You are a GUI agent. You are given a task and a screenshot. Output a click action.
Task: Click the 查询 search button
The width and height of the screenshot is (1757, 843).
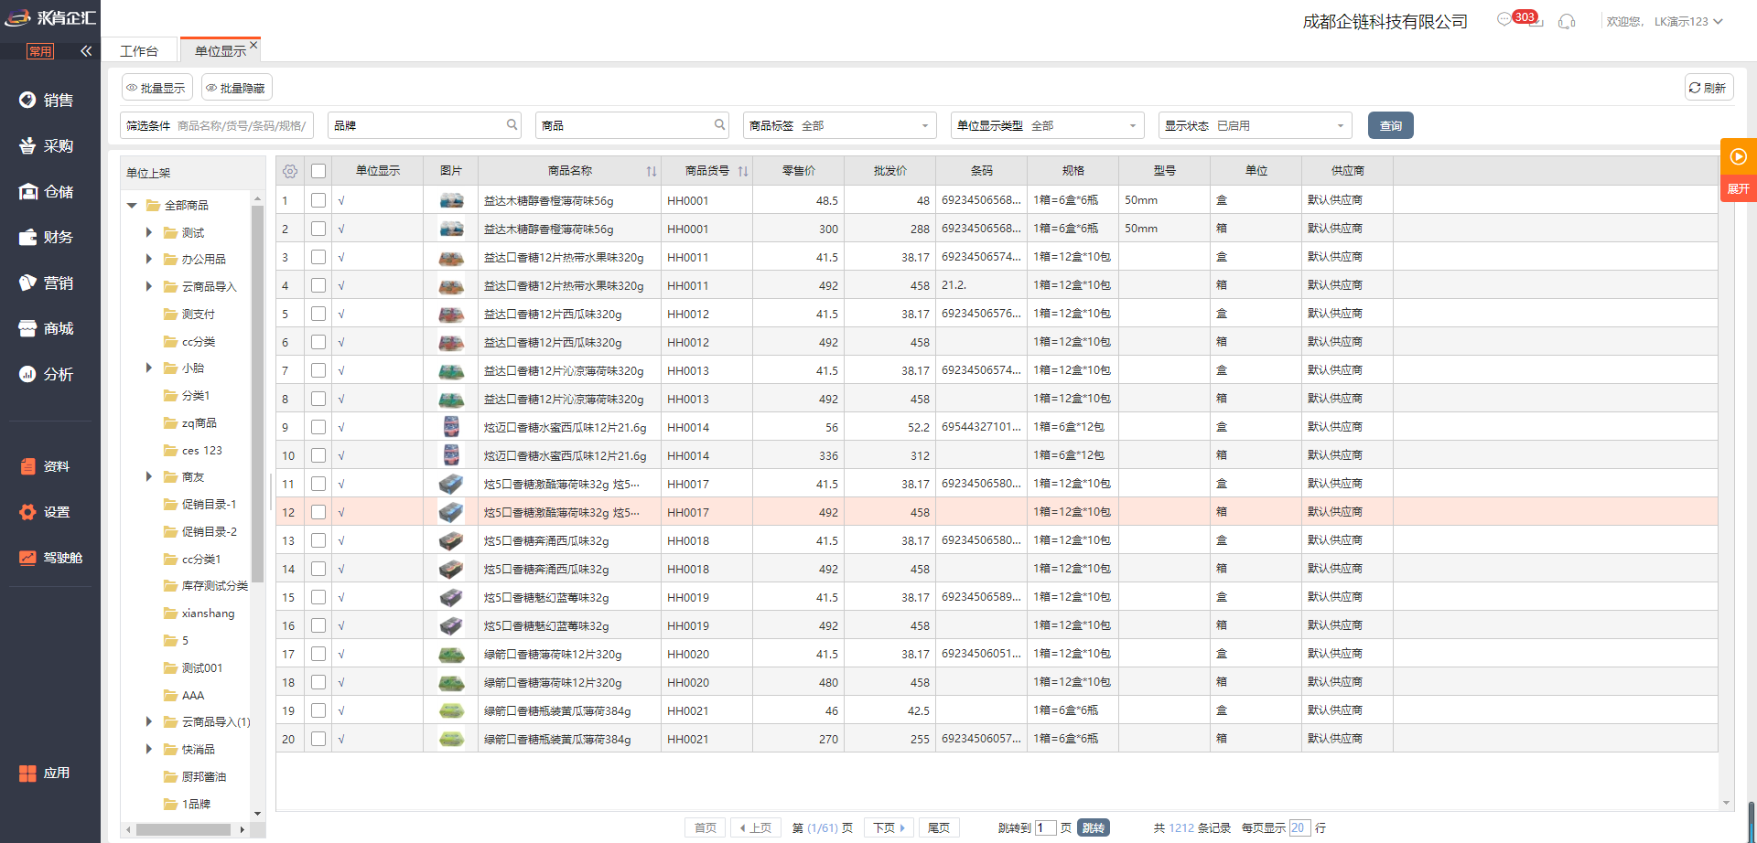pyautogui.click(x=1390, y=125)
